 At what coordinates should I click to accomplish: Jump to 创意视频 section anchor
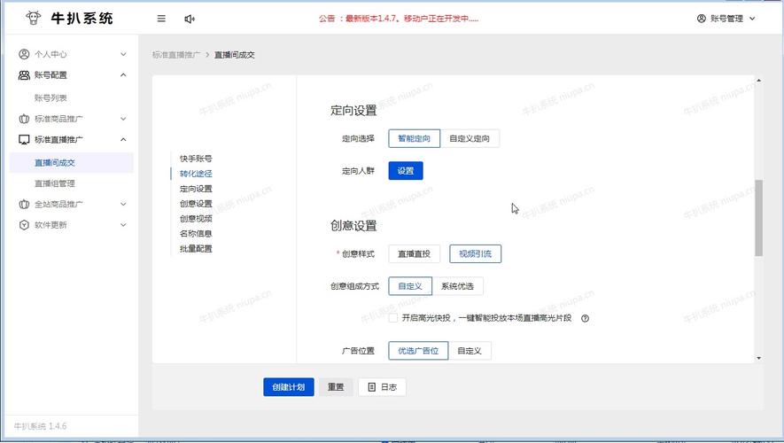coord(196,219)
